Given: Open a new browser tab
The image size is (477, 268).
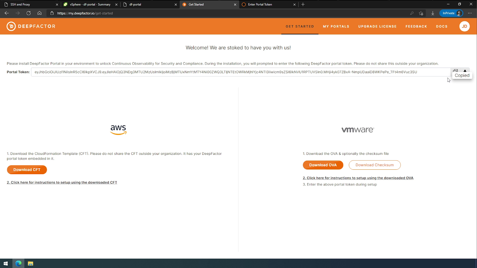Looking at the screenshot, I should pyautogui.click(x=303, y=4).
